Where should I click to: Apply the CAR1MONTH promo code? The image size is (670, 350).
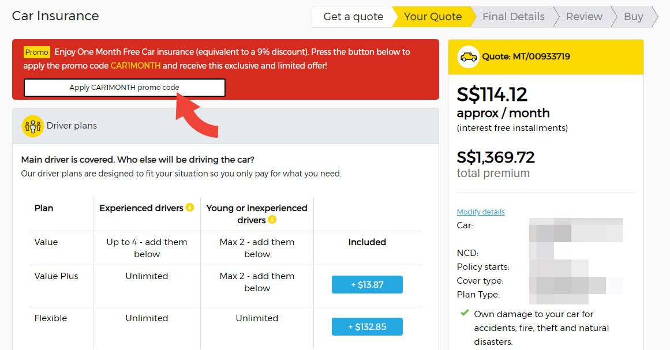point(124,88)
